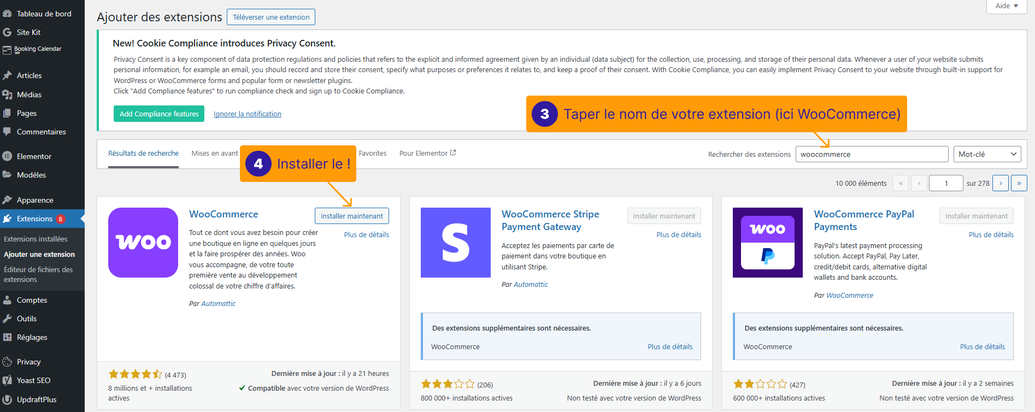The image size is (1035, 412).
Task: Open the Pour Elementor tab
Action: (427, 154)
